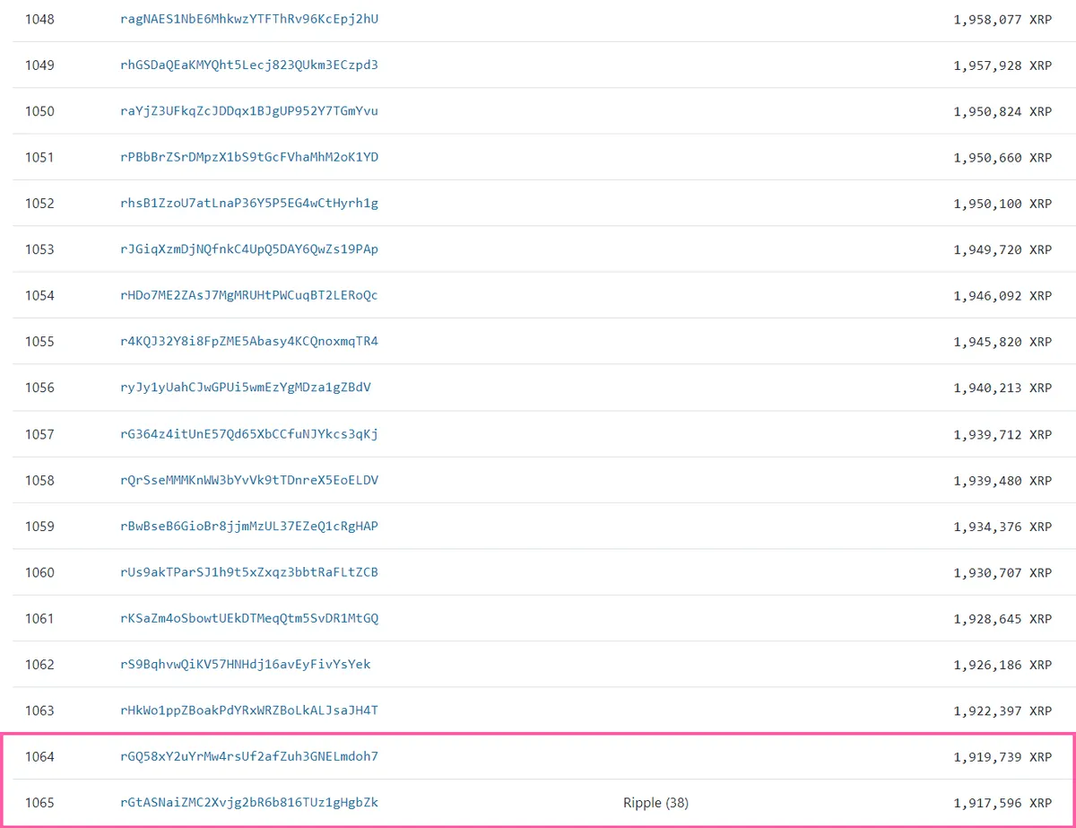Select rank number 1064

[x=39, y=756]
